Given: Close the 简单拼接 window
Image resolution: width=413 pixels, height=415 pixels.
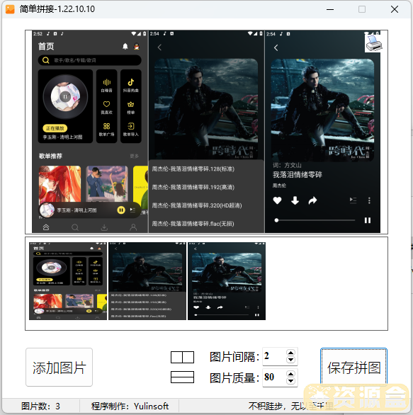Looking at the screenshot, I should point(395,9).
